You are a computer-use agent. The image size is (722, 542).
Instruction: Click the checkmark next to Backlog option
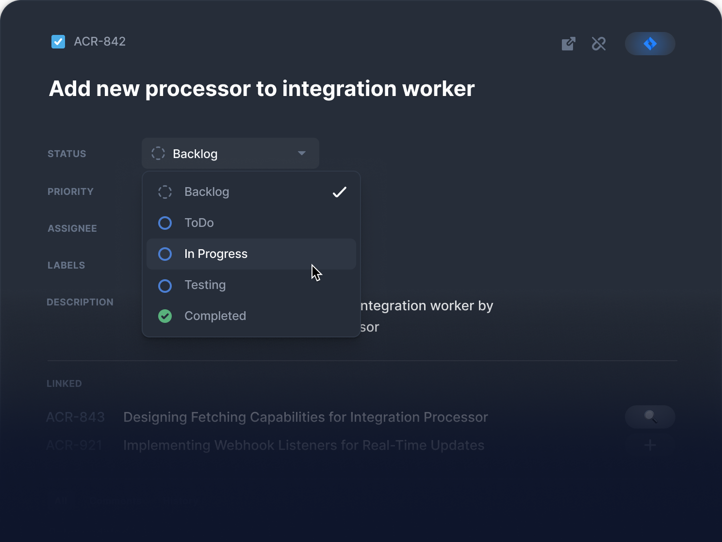coord(339,192)
